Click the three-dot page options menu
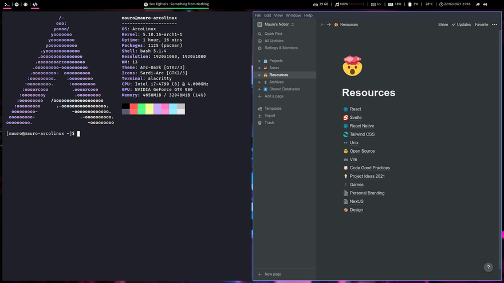Screen dimensions: 504x283 [494, 25]
